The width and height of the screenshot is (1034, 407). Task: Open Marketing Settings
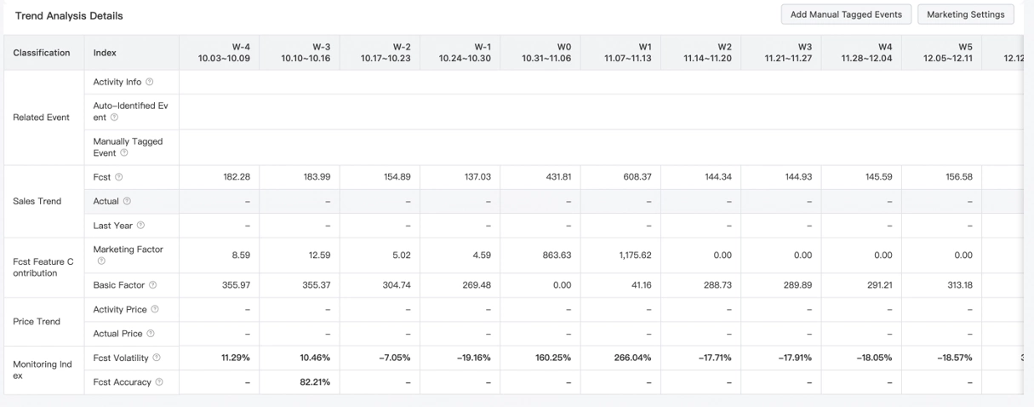pos(965,14)
